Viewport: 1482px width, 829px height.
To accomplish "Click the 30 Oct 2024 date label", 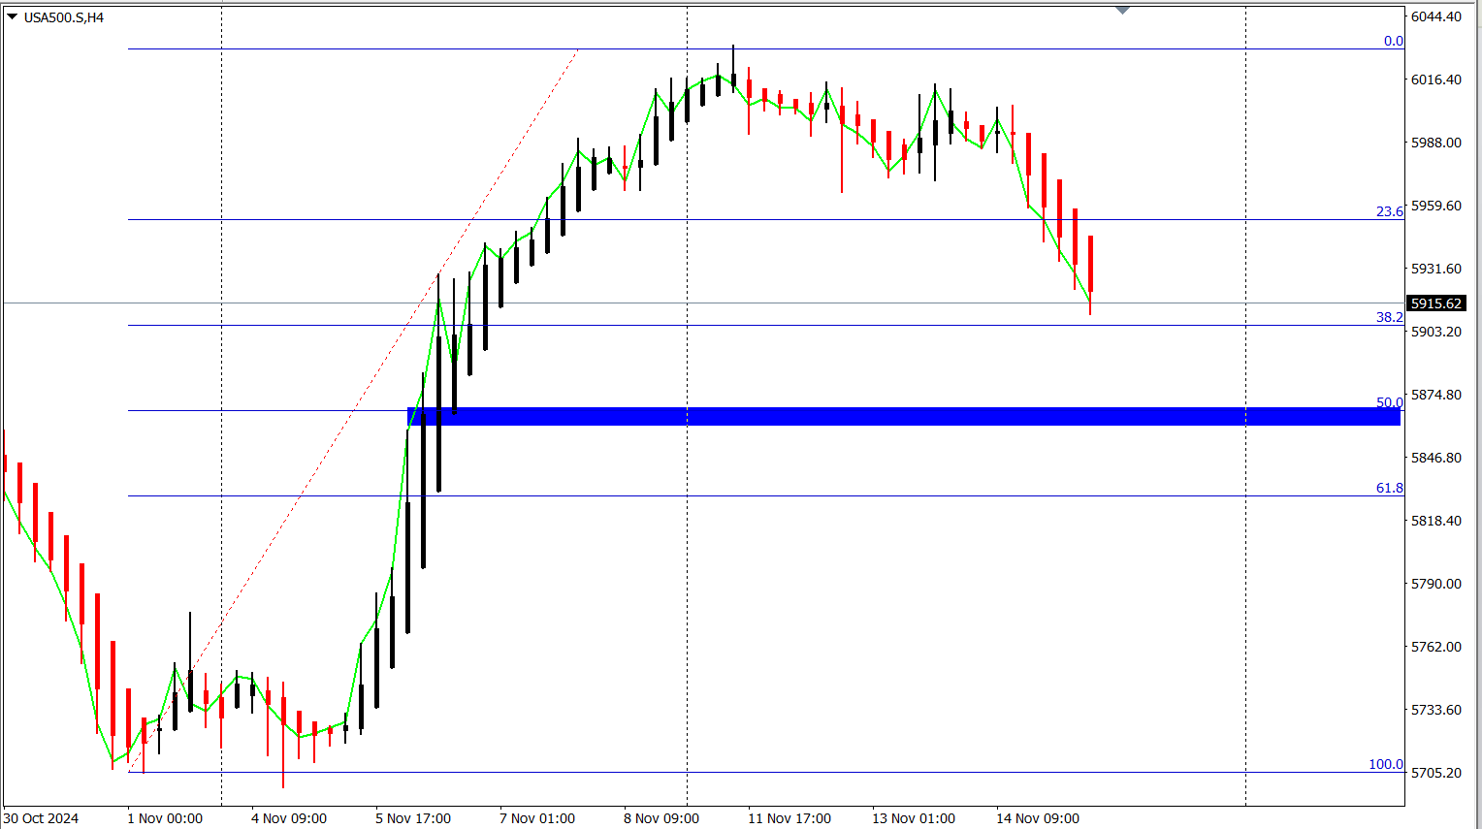I will (41, 818).
